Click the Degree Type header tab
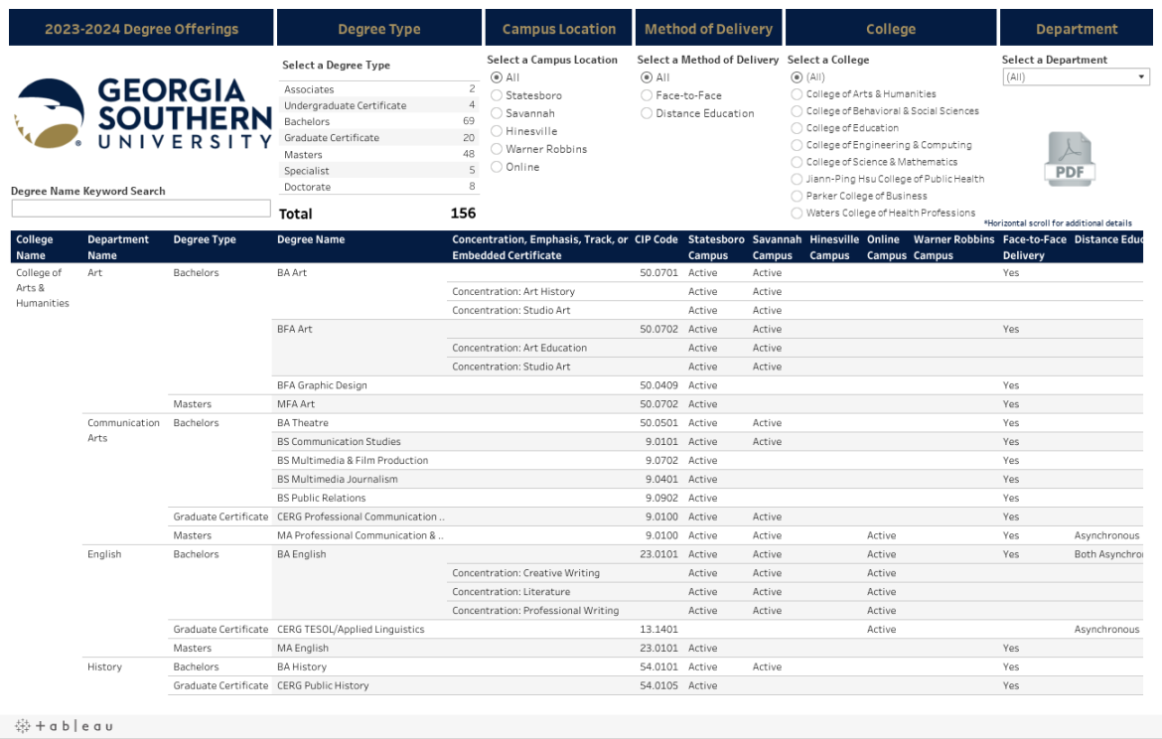The width and height of the screenshot is (1162, 739). (x=378, y=28)
